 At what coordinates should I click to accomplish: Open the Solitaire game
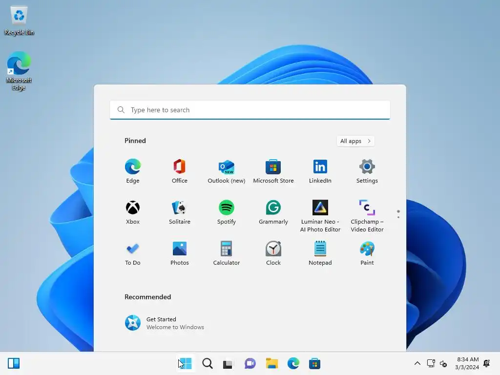pos(180,212)
